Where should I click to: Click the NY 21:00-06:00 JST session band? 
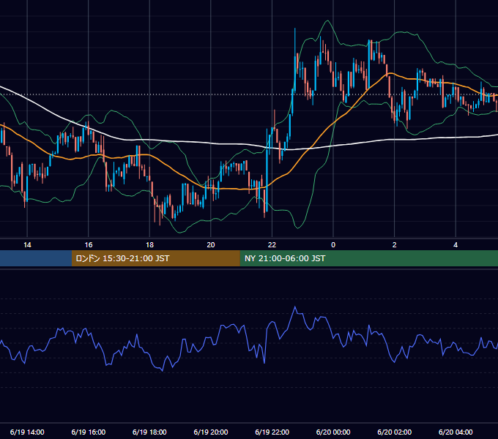point(368,258)
